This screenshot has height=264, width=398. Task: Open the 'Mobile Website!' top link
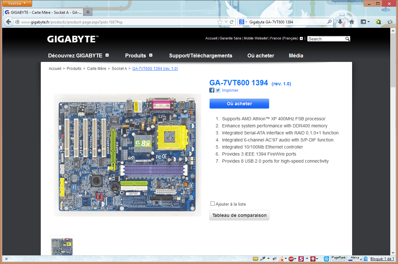tap(256, 38)
